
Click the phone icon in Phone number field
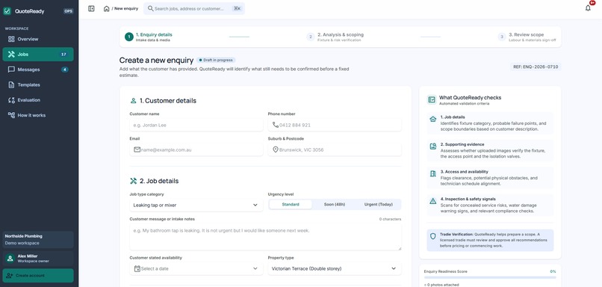tap(276, 125)
